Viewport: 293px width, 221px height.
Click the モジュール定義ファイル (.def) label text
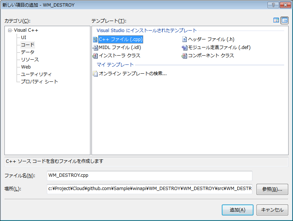tap(219, 48)
